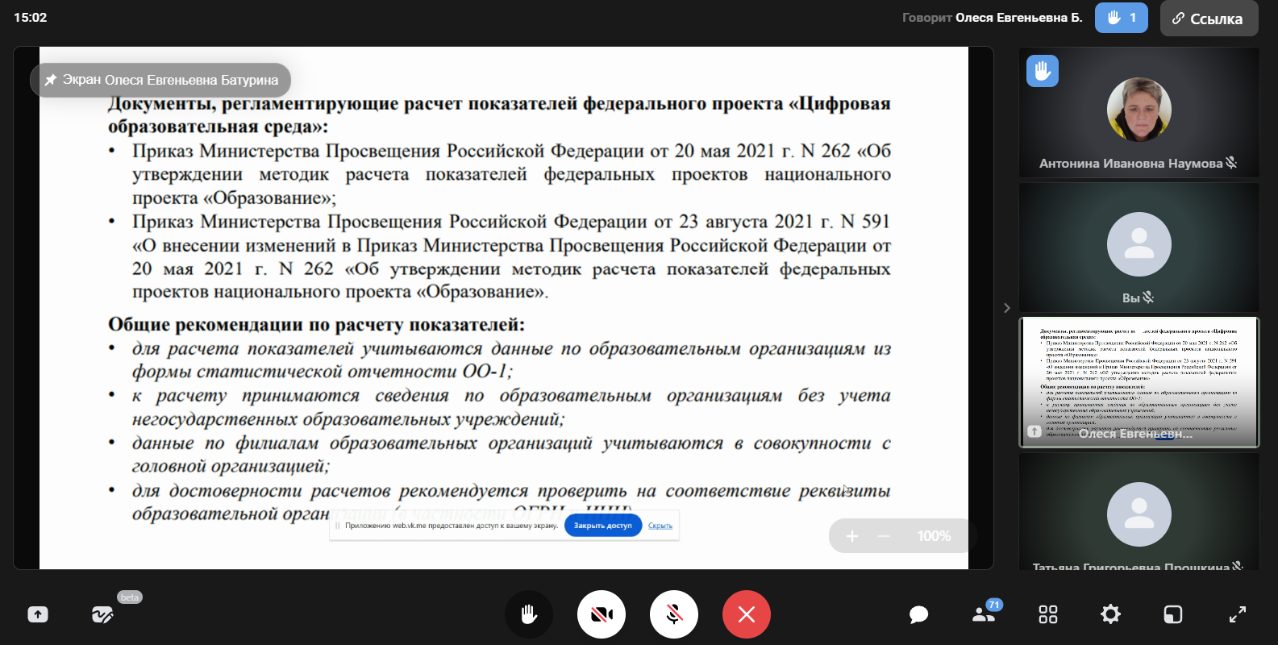
Task: Open participants list with 71 badge
Action: 984,614
